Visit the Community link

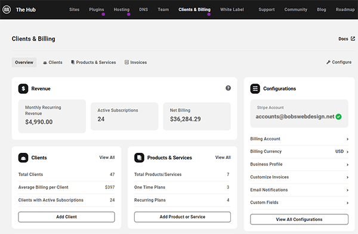coord(296,10)
